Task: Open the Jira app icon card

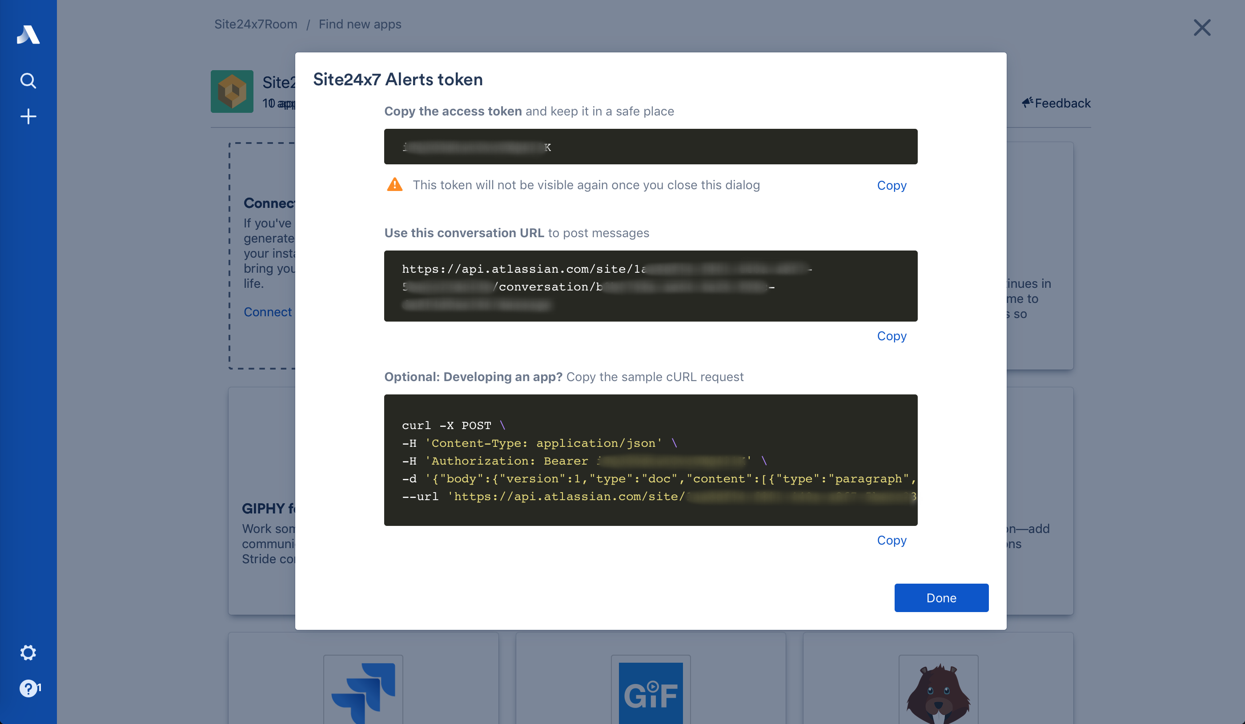Action: click(363, 690)
